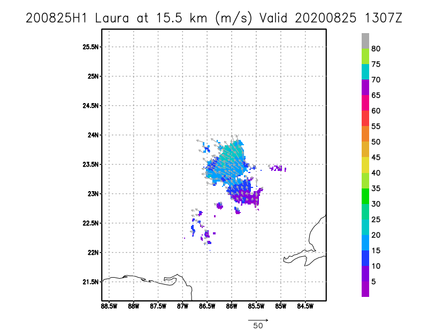Viewport: 428px width, 330px height.
Task: Click the "Valid 20200825 1307Z" timestamp text
Action: pos(331,18)
